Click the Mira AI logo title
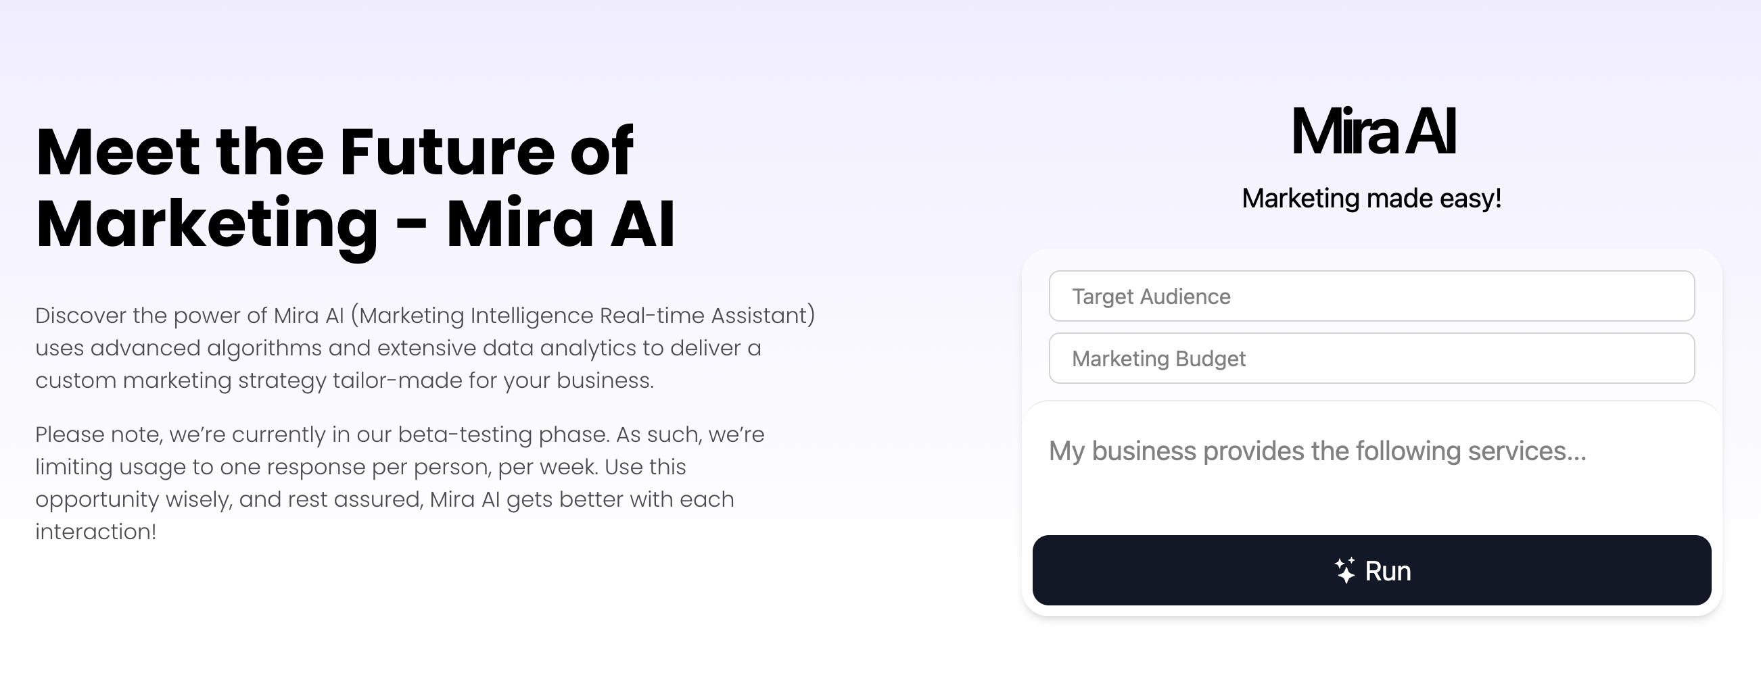1761x700 pixels. pos(1373,131)
